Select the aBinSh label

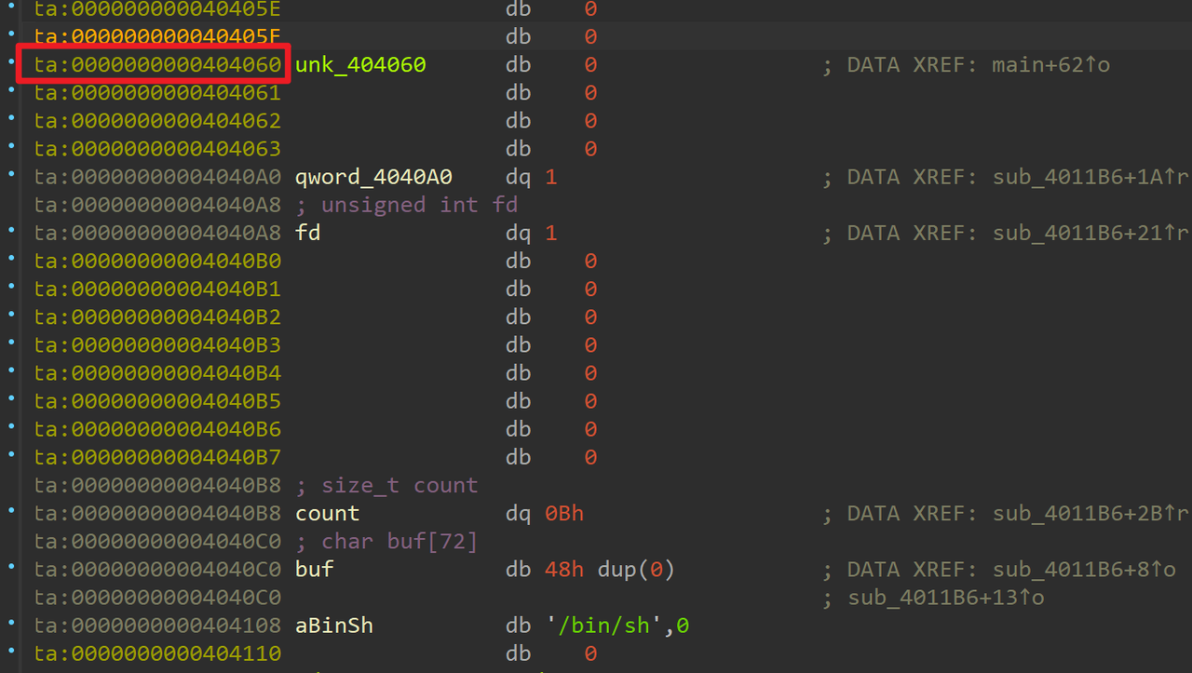point(334,626)
